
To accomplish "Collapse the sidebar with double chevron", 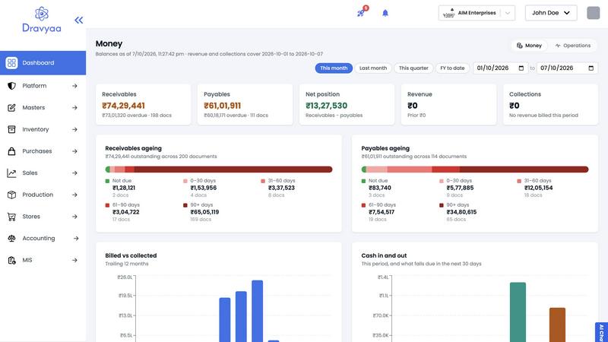I will [79, 21].
